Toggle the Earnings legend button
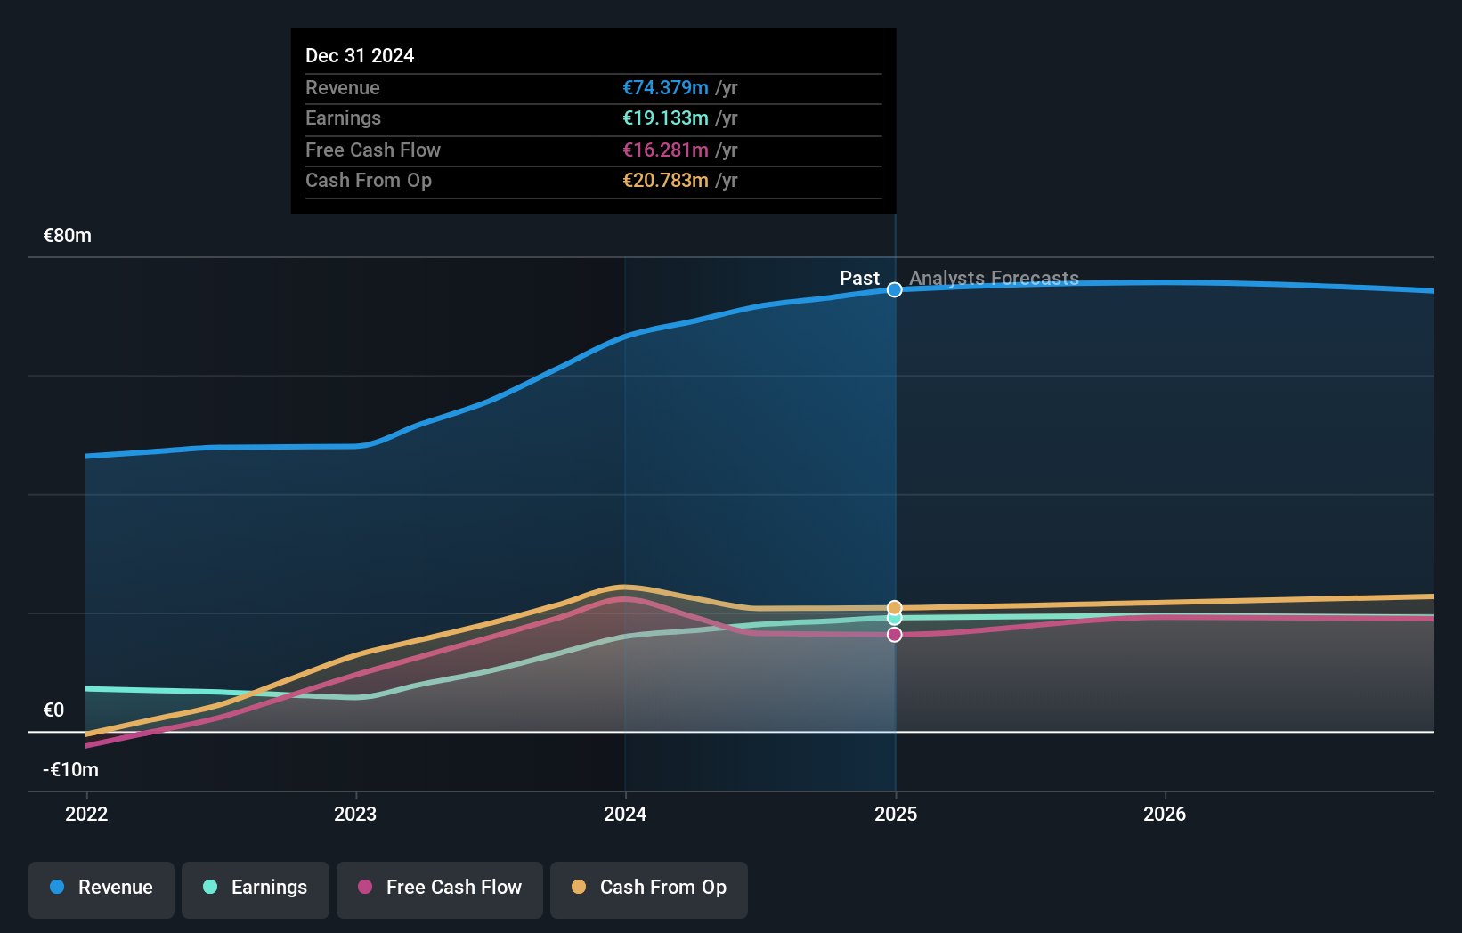The height and width of the screenshot is (933, 1462). point(256,889)
